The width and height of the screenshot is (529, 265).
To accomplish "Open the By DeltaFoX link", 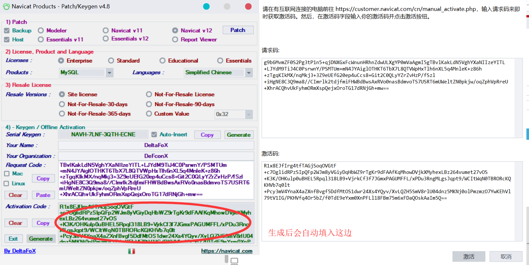I will (x=20, y=251).
